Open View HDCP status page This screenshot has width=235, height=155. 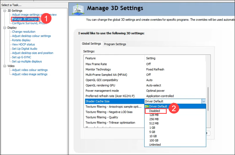23,44
